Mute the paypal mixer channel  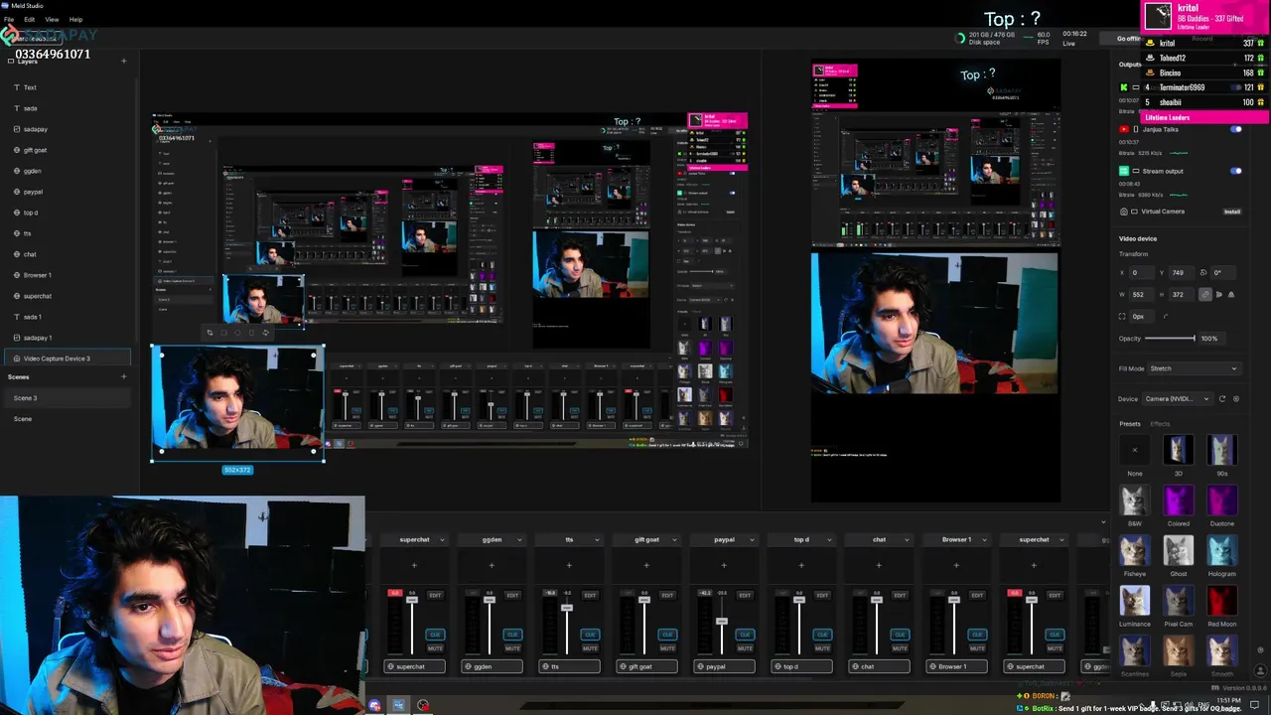745,647
